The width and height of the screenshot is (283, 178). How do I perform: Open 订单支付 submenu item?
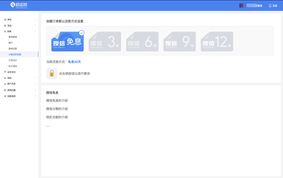(13, 60)
